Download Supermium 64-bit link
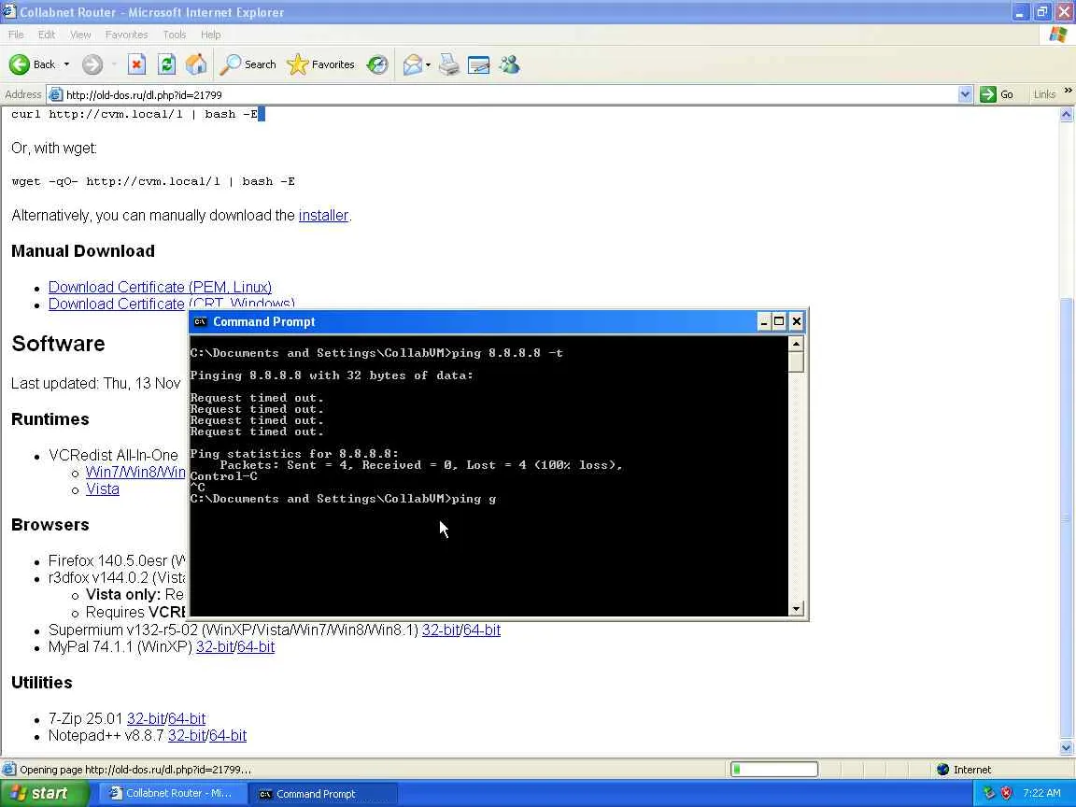This screenshot has width=1076, height=807. pyautogui.click(x=482, y=630)
